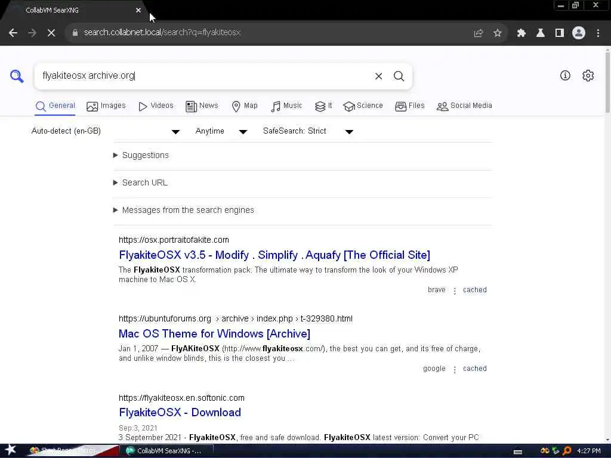Screen dimensions: 611x458
Task: Activate the first taskbar window button
Action: point(72,451)
